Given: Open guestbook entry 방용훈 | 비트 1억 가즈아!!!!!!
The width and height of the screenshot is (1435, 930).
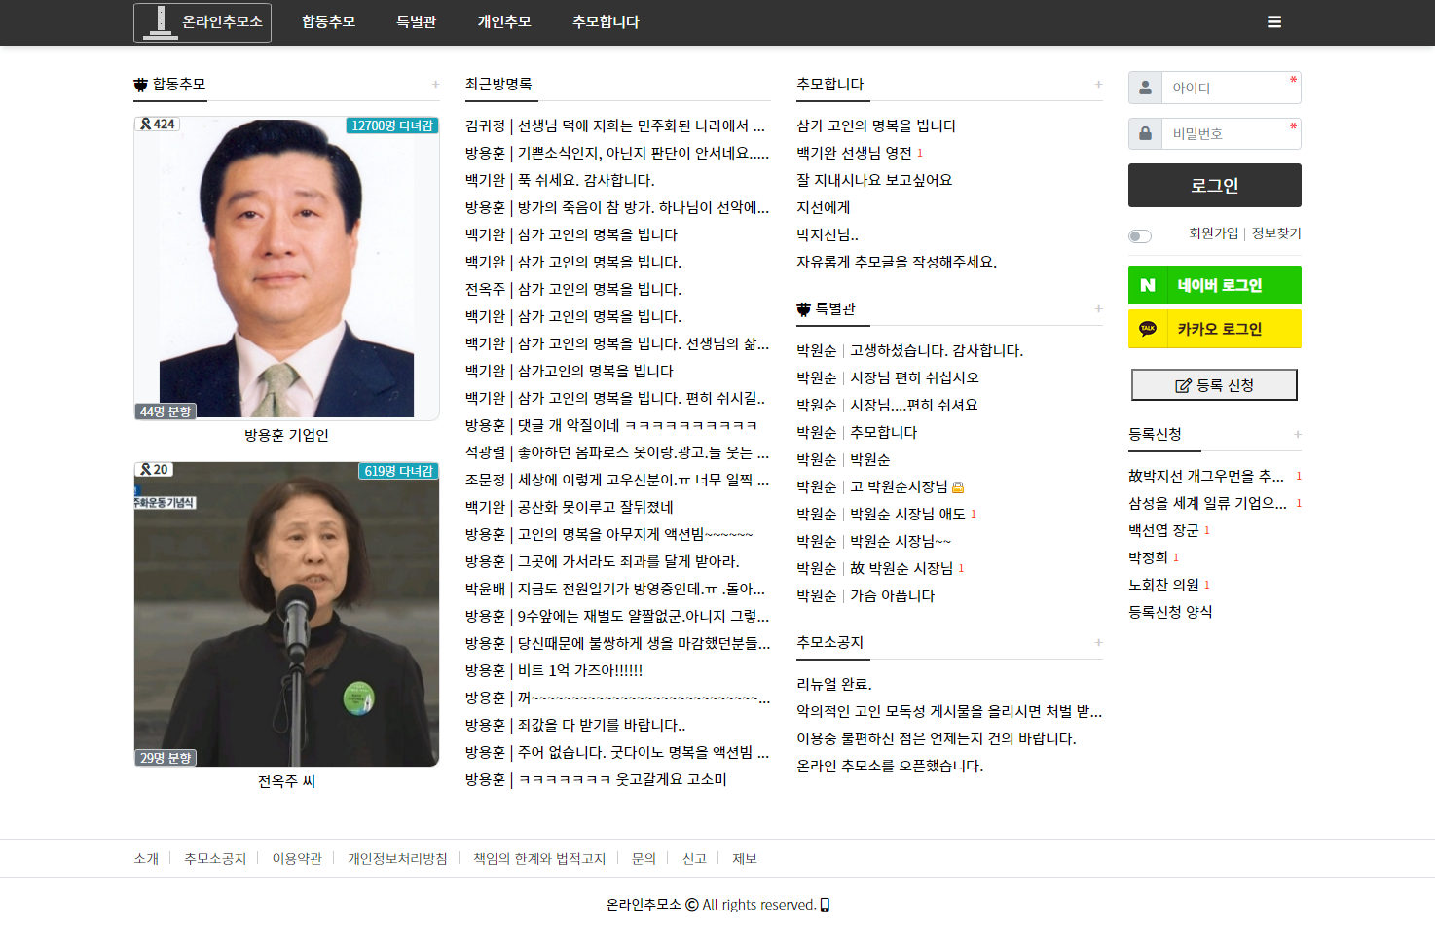Looking at the screenshot, I should [554, 671].
